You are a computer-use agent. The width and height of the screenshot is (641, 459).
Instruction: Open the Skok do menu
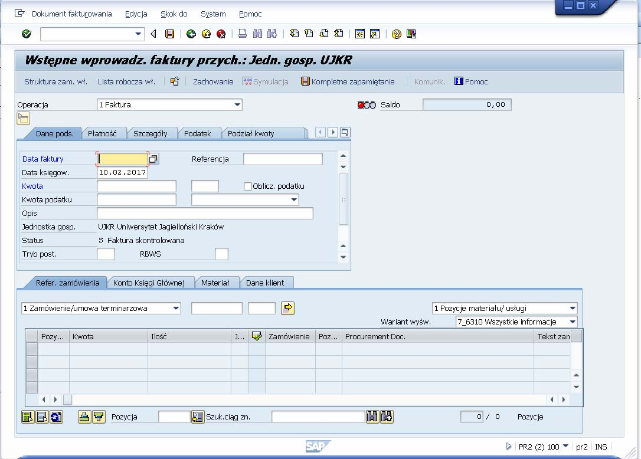174,14
